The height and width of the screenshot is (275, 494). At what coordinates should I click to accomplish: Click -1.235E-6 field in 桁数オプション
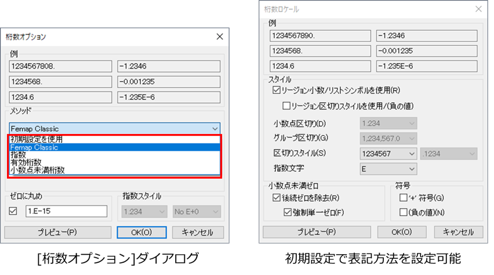[169, 97]
